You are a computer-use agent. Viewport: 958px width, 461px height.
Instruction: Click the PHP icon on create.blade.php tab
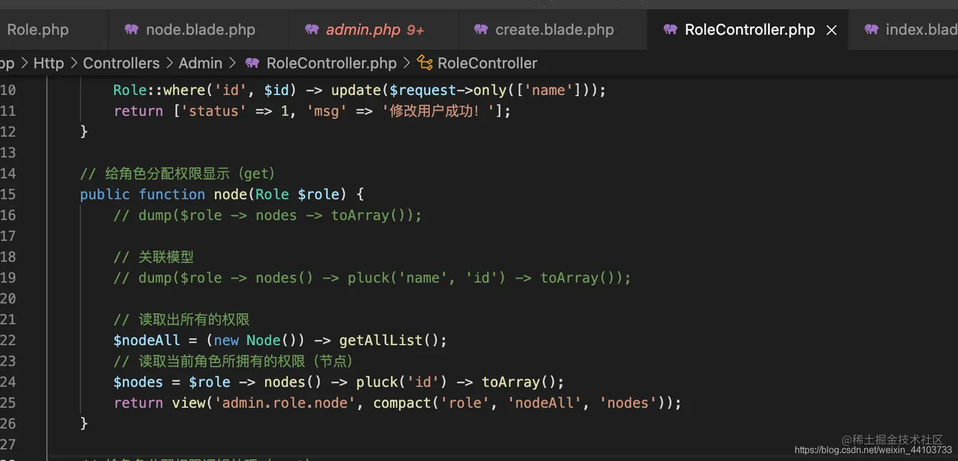coord(481,29)
